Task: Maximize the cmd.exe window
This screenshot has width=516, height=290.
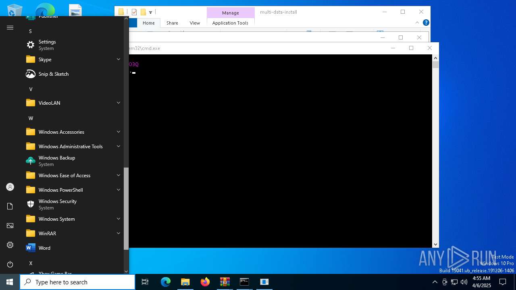Action: point(411,48)
